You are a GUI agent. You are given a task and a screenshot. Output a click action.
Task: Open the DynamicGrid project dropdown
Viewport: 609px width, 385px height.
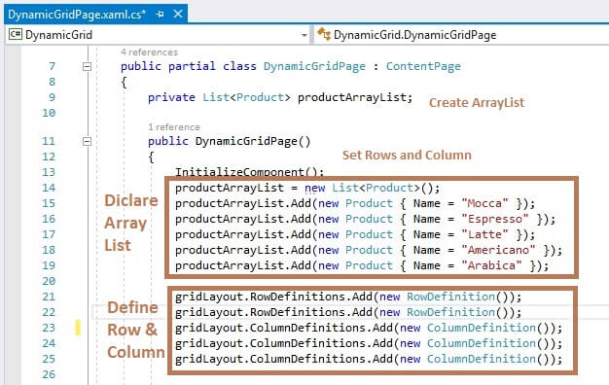click(304, 35)
